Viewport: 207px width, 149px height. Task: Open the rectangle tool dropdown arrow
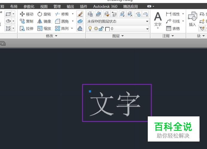tap(13, 14)
